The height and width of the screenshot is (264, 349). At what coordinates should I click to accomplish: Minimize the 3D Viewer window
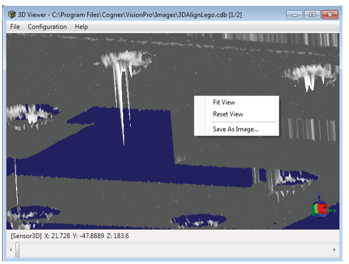tap(294, 15)
